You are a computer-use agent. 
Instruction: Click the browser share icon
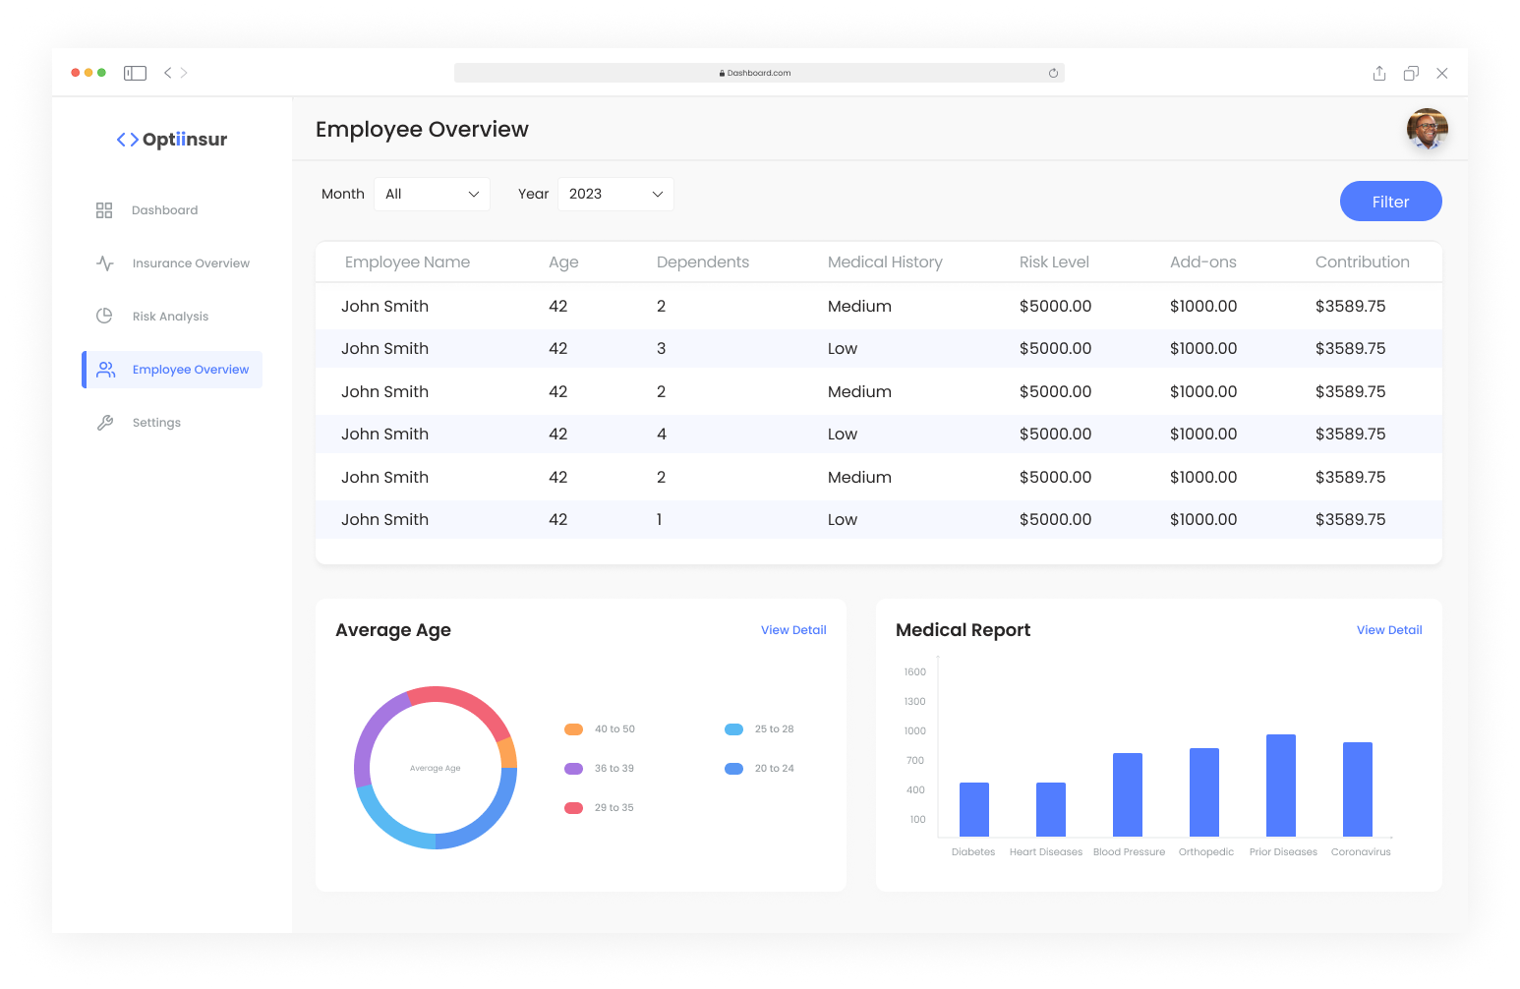[1379, 73]
